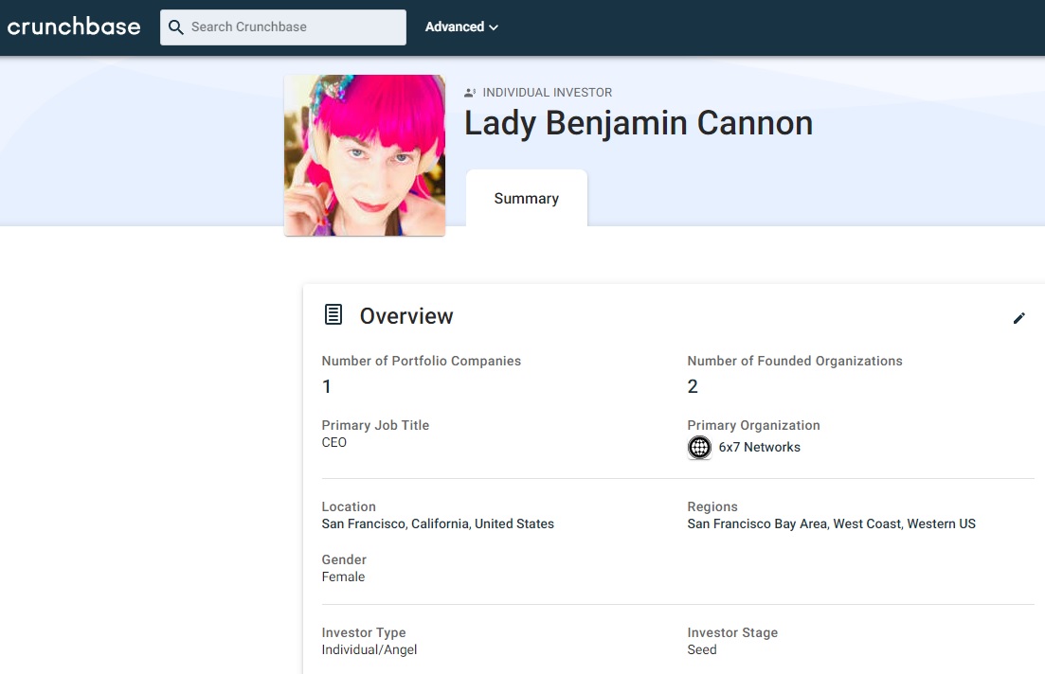Click the founded organizations count 2
The width and height of the screenshot is (1045, 674).
pyautogui.click(x=693, y=386)
